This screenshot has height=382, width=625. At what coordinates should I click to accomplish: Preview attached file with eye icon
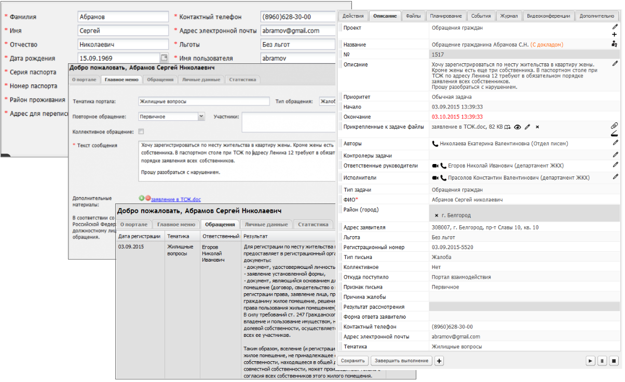coord(518,127)
